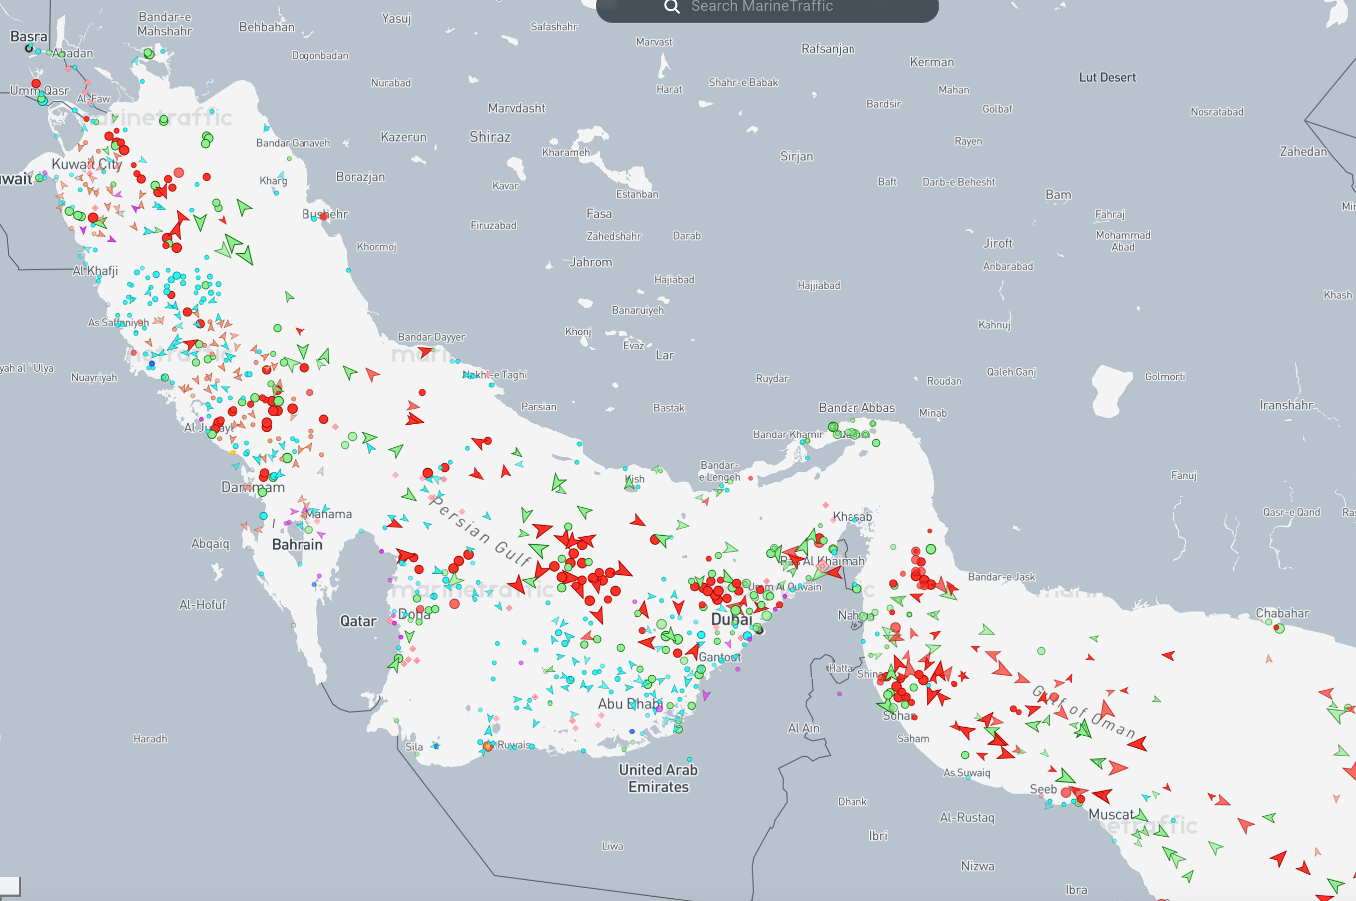Select the black ring marker at Basra
This screenshot has height=901, width=1356.
(x=29, y=49)
